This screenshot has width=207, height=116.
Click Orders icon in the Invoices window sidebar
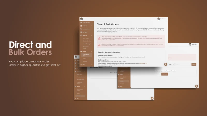click(76, 87)
